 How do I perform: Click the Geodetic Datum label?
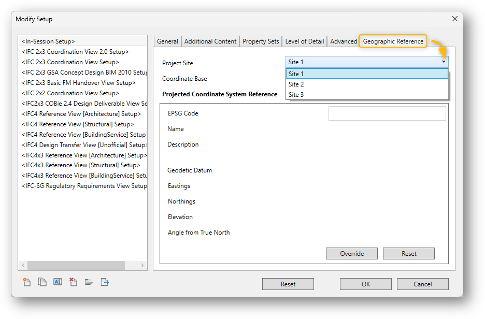click(190, 170)
